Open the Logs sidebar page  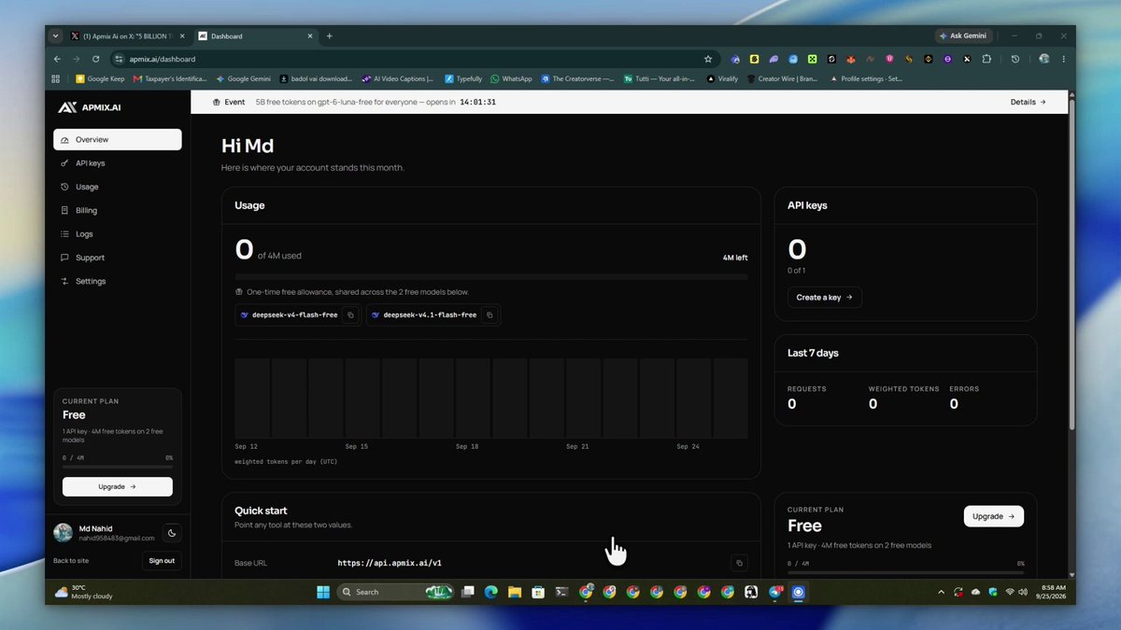point(118,234)
